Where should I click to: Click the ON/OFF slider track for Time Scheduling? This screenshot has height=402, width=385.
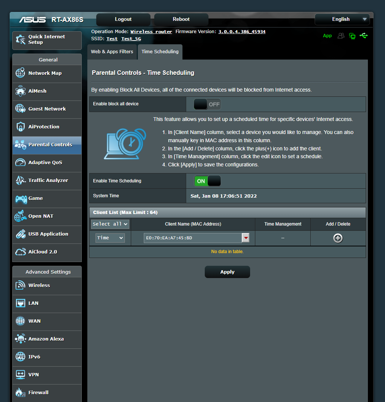click(x=207, y=181)
